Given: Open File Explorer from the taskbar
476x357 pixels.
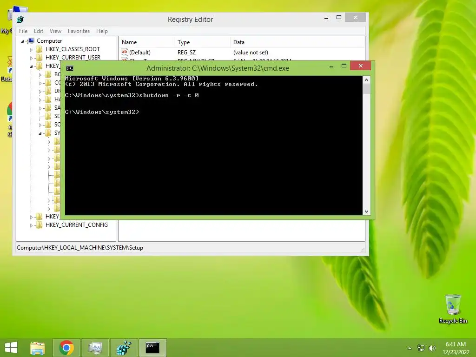Looking at the screenshot, I should [38, 348].
